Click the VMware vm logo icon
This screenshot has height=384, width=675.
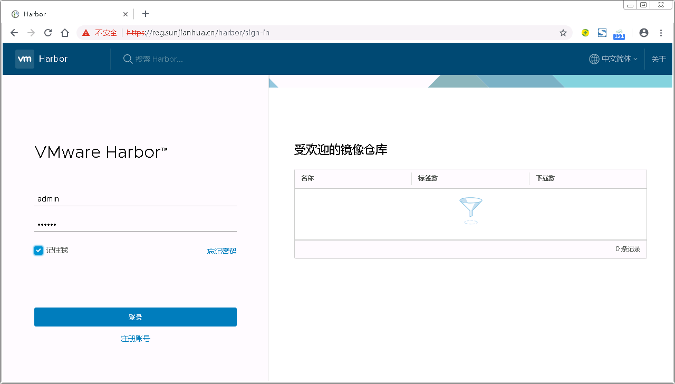[25, 59]
